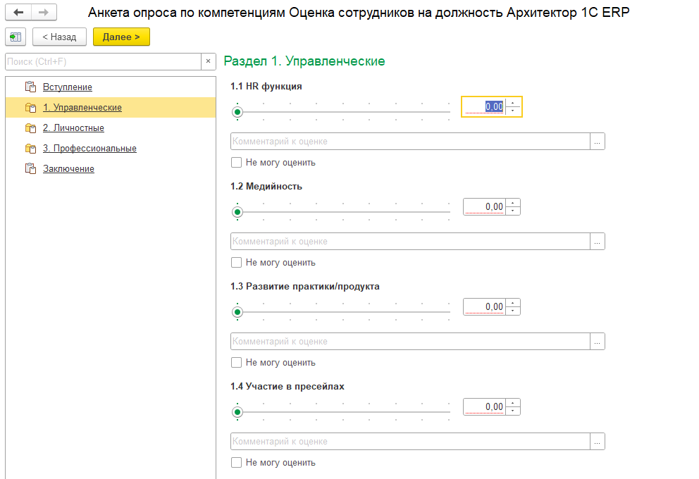Open the 2. Личностные section

tap(73, 128)
